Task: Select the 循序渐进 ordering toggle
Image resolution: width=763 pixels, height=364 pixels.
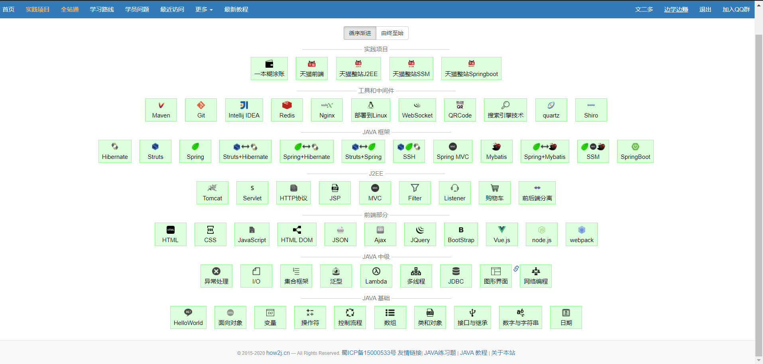Action: pyautogui.click(x=360, y=33)
